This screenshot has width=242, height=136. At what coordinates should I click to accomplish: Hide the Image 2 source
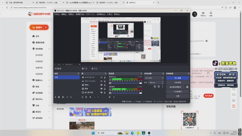pos(101,85)
